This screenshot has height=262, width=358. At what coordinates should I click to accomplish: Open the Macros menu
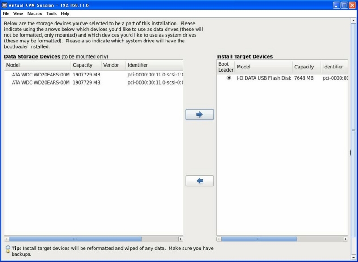(35, 13)
